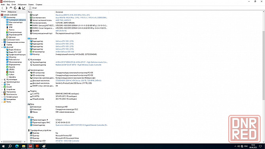265x149 pixels.
Task: Select the C: (NTFS) partition row
Action: pyautogui.click(x=68, y=94)
